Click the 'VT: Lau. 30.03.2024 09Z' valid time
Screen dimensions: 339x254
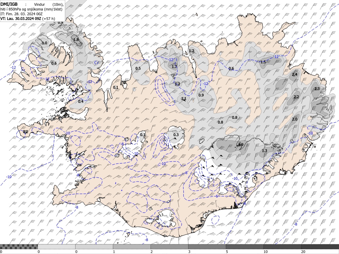click(x=21, y=19)
